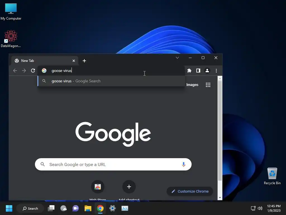286x215 pixels.
Task: Toggle the Chrome side panel icon
Action: [x=198, y=71]
